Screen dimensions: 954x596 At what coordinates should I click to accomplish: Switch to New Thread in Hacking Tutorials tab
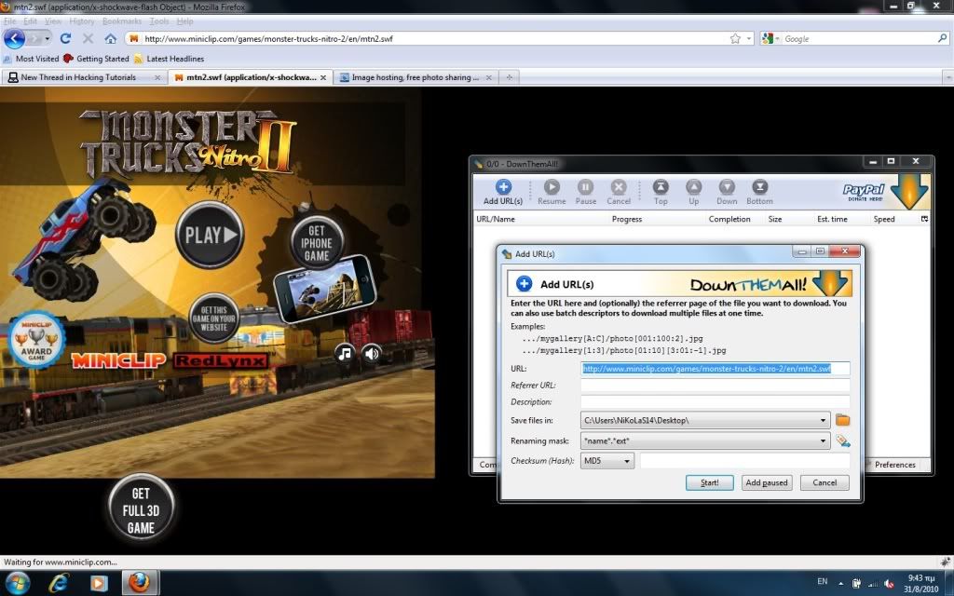point(85,77)
